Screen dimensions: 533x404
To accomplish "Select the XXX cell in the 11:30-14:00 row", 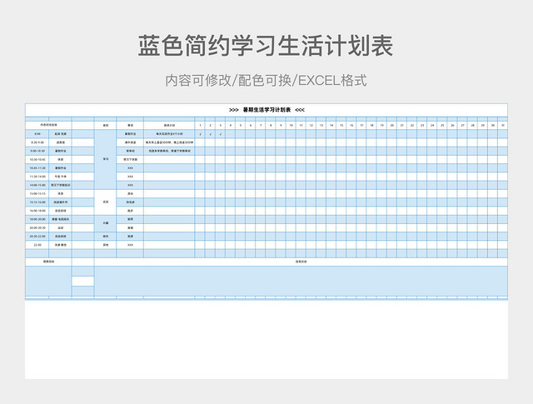I will click(130, 177).
